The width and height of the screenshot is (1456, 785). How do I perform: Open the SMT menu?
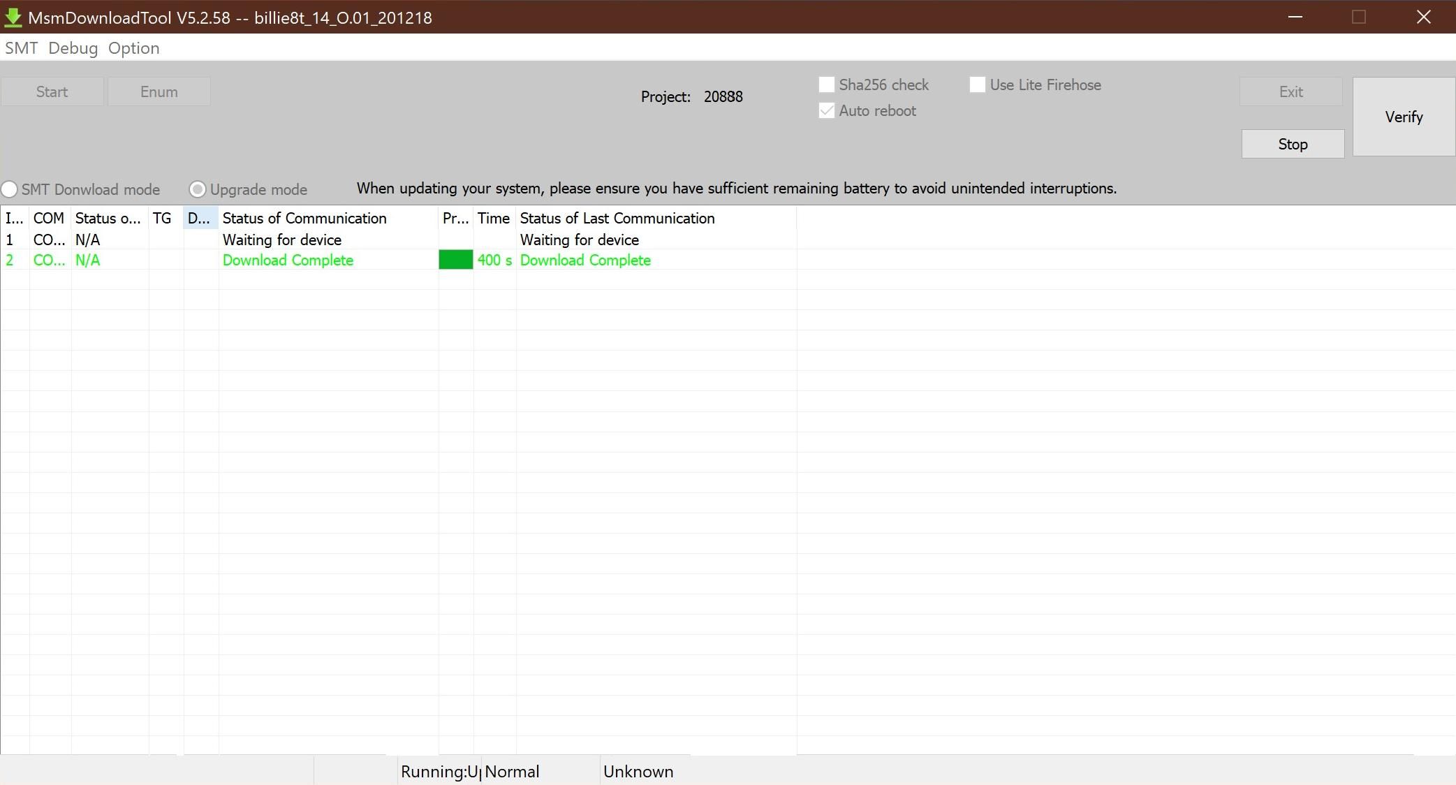22,47
